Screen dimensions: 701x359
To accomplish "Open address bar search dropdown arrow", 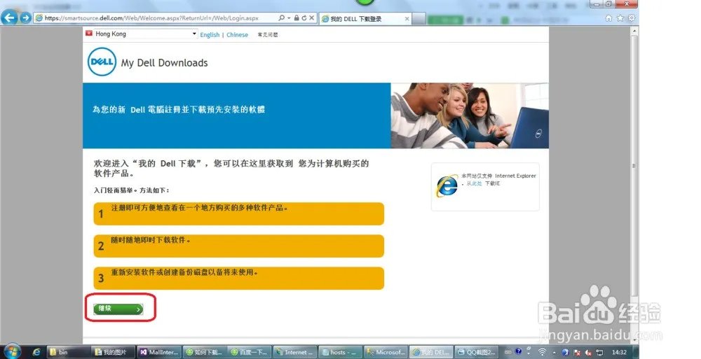I will [x=289, y=18].
